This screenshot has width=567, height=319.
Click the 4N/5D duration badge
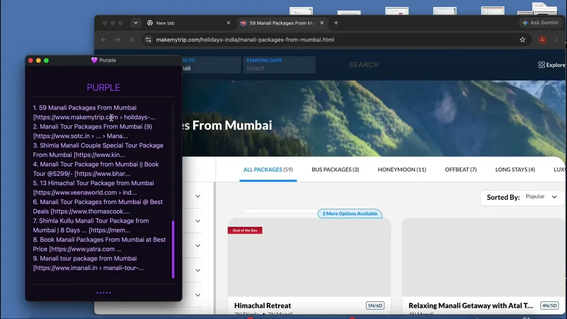(x=549, y=306)
